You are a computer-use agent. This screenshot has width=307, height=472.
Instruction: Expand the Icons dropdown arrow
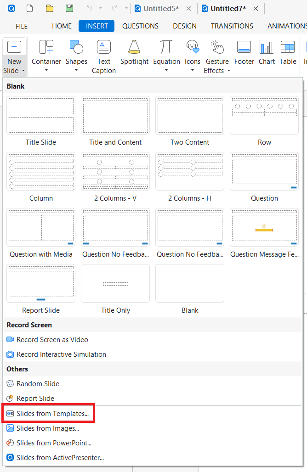click(x=193, y=70)
